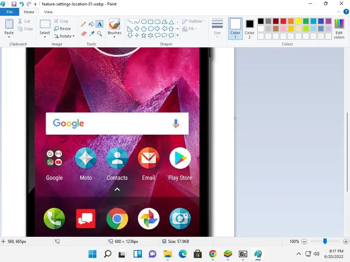Pick the green color swatch

point(306,21)
